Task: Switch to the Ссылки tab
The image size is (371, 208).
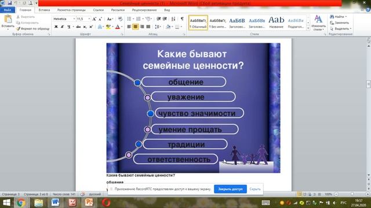Action: coord(98,10)
